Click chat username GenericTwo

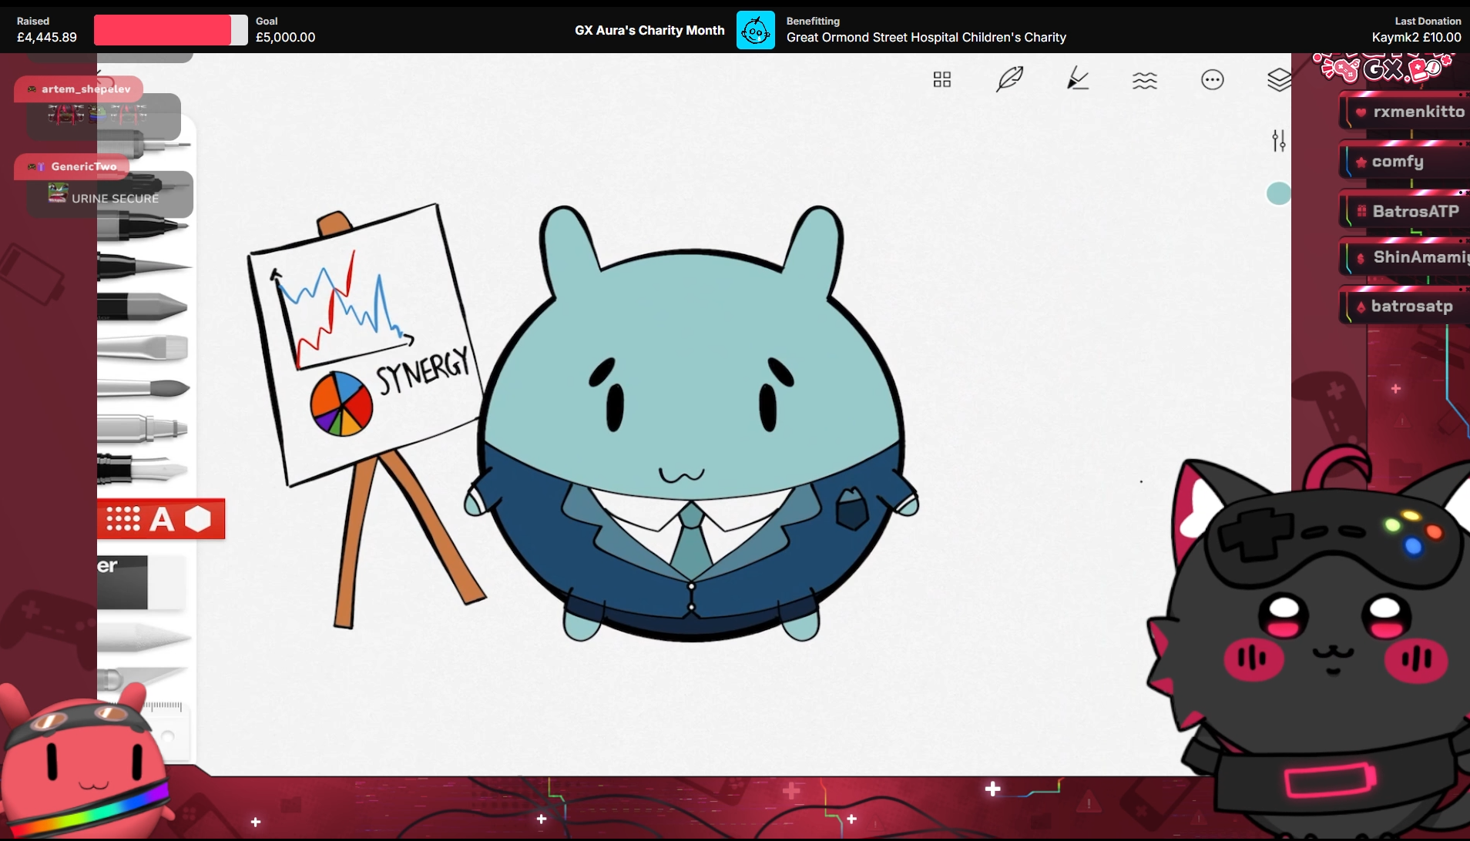[x=84, y=166]
